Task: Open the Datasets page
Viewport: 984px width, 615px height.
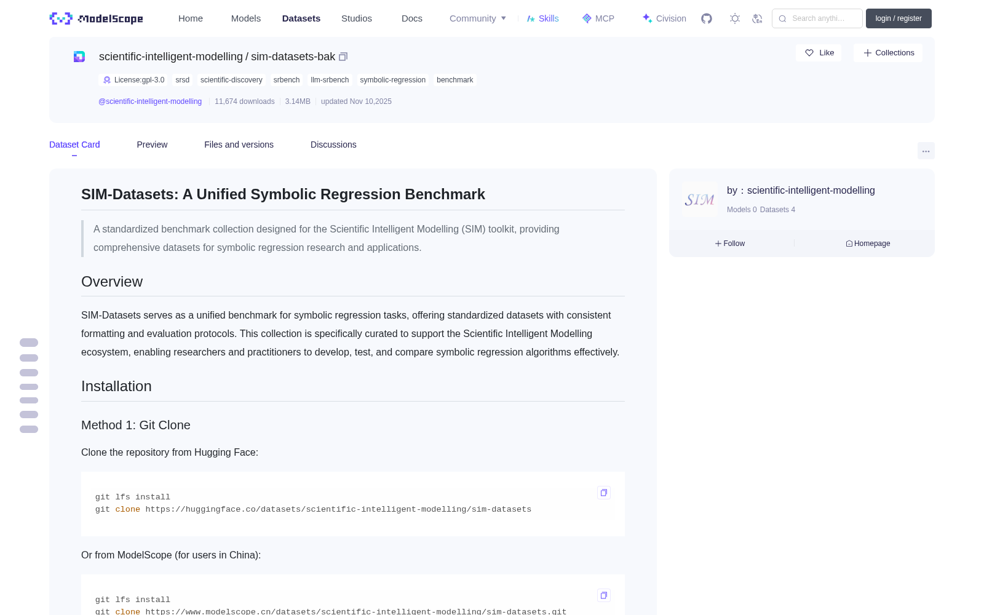Action: tap(301, 18)
